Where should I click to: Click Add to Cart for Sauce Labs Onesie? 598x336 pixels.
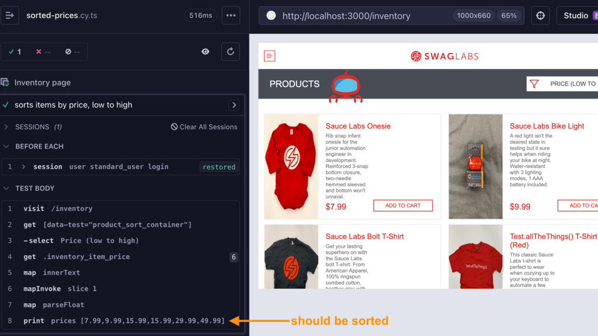[x=402, y=205]
